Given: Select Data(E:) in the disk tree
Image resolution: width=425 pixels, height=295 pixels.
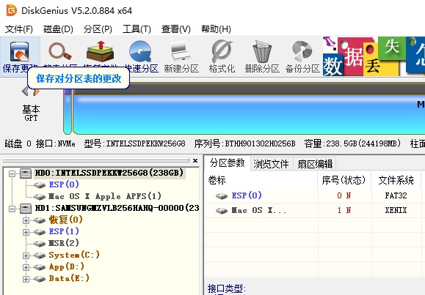Looking at the screenshot, I should [69, 278].
